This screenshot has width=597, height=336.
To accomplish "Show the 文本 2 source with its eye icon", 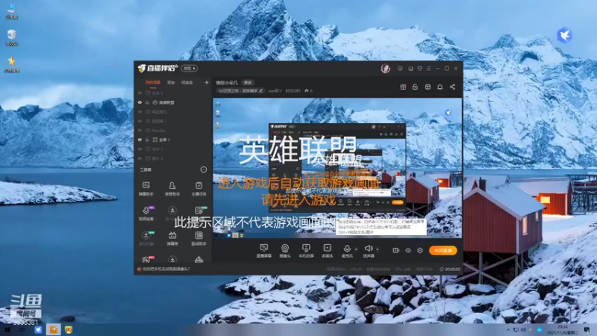I will pyautogui.click(x=140, y=93).
